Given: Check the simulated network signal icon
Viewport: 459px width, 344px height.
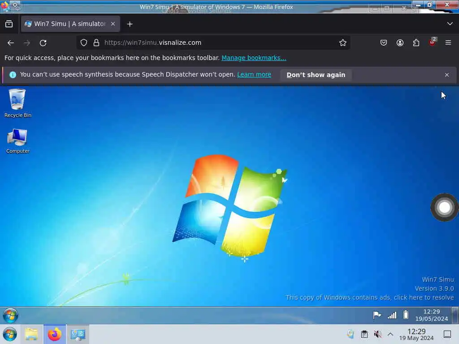Looking at the screenshot, I should coord(392,315).
